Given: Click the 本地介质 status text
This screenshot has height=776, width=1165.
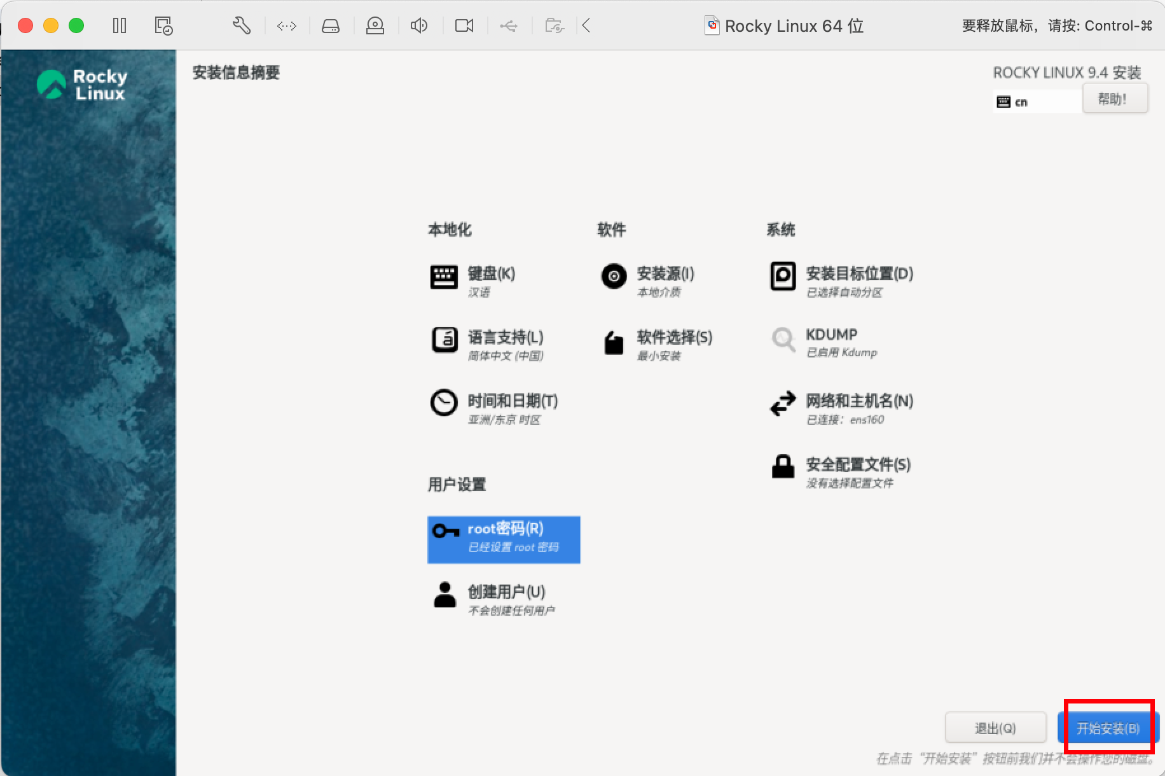Looking at the screenshot, I should point(659,293).
